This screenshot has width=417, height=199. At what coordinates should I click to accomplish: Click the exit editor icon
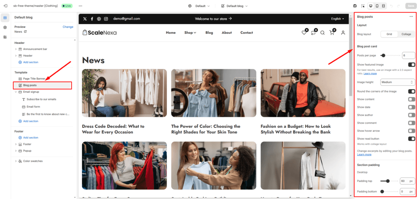[5, 6]
